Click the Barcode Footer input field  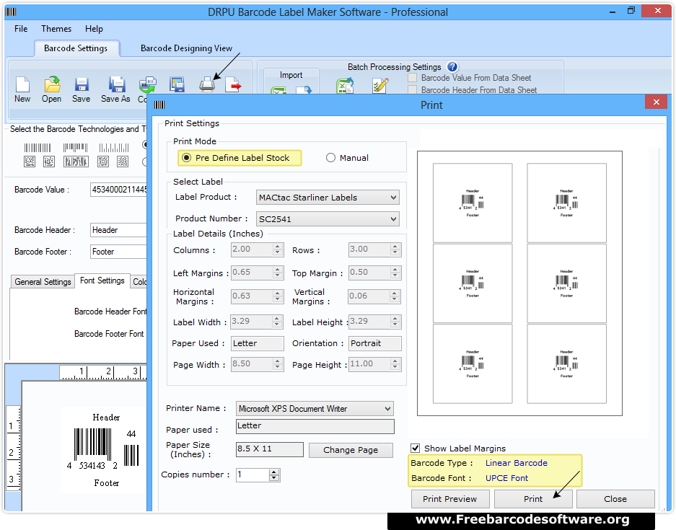click(x=118, y=252)
